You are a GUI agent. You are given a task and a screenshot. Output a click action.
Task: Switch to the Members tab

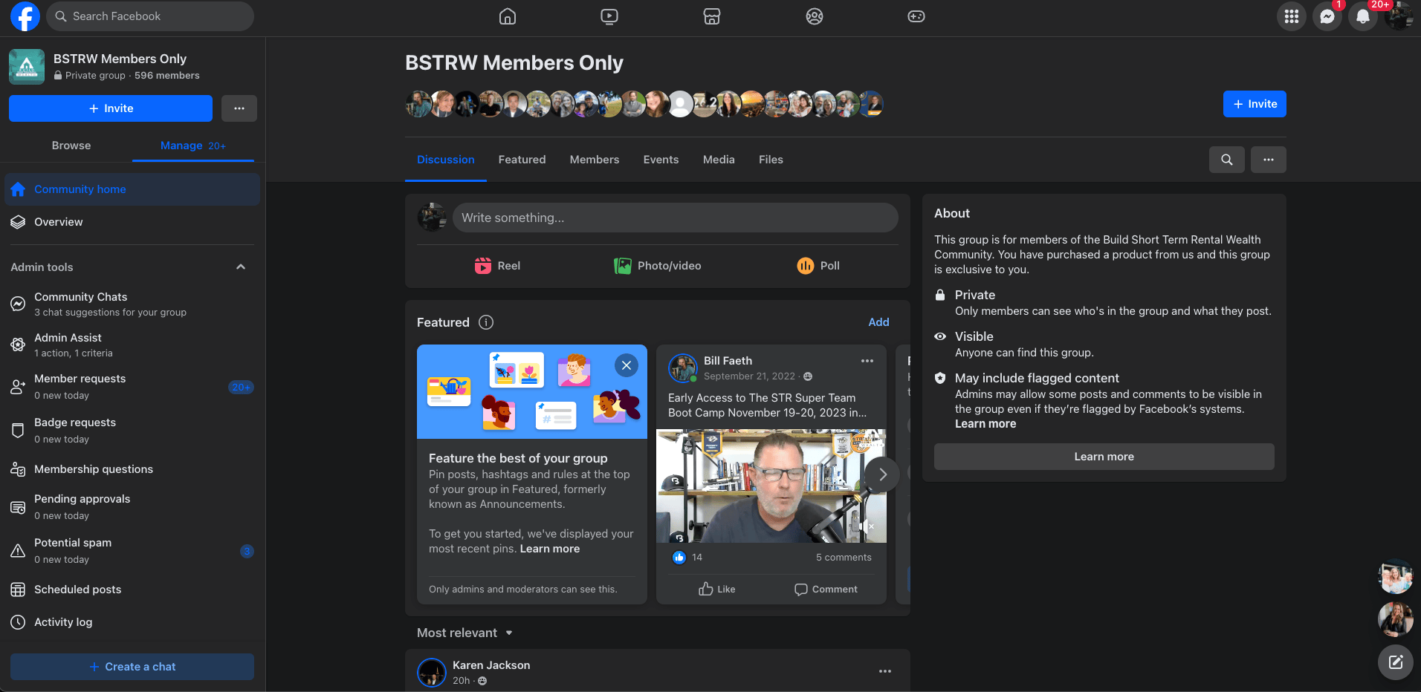pyautogui.click(x=595, y=160)
